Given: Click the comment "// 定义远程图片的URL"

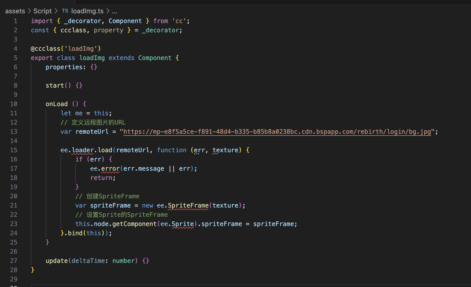Looking at the screenshot, I should click(x=93, y=122).
